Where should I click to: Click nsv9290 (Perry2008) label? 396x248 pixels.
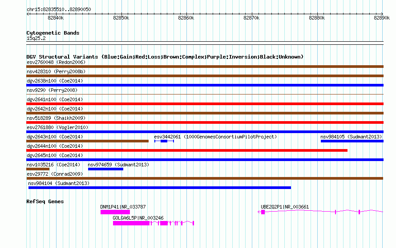pyautogui.click(x=52, y=90)
